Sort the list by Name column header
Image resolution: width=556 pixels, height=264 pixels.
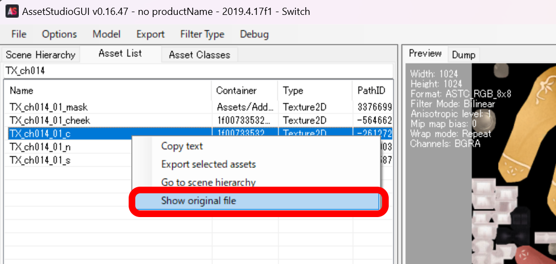108,91
